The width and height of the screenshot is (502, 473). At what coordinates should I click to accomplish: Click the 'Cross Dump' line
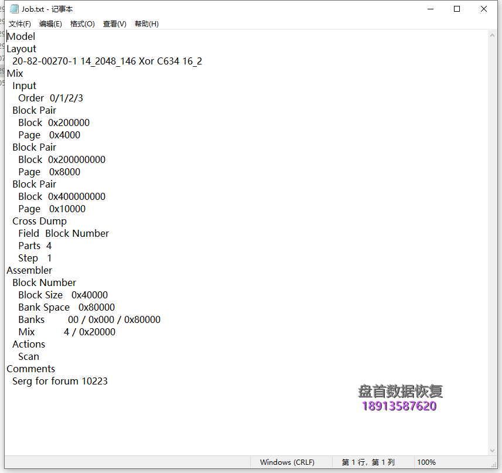pyautogui.click(x=39, y=222)
